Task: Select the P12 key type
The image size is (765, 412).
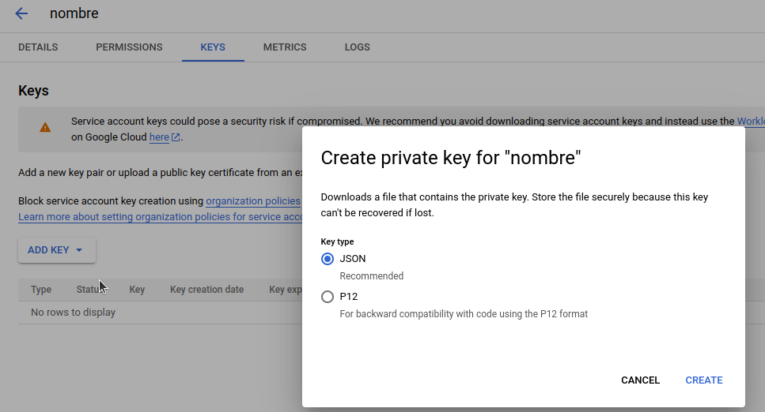Action: (328, 297)
